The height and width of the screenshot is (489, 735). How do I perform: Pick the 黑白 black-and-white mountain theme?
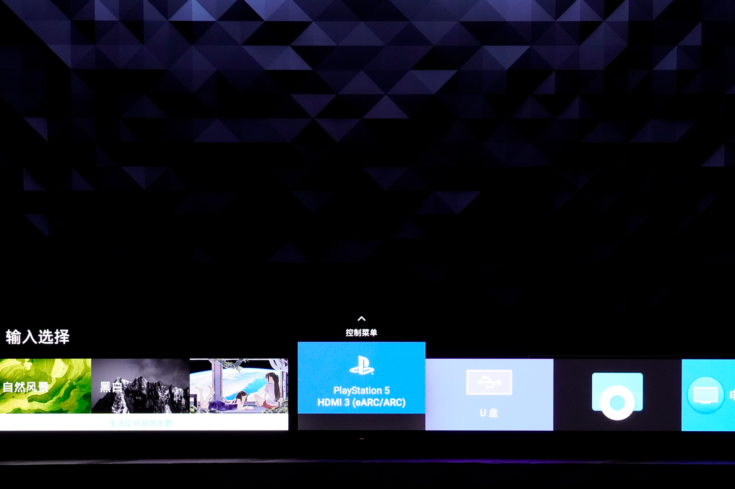140,386
